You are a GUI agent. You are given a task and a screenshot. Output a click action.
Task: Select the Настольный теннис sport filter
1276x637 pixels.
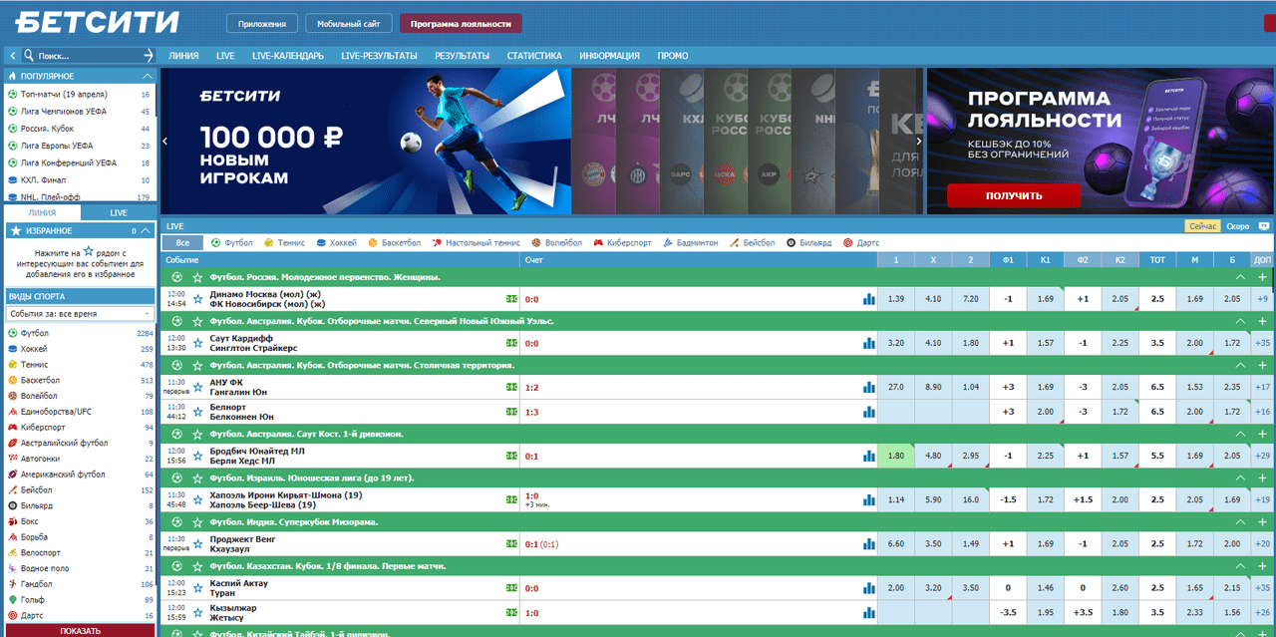point(476,242)
